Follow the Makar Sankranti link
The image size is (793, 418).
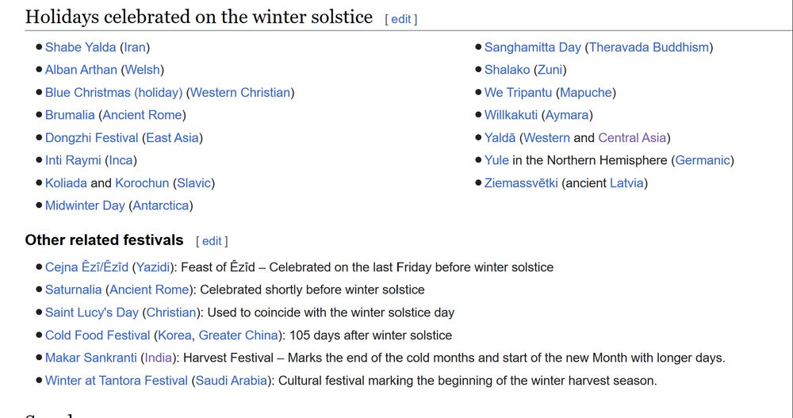[x=90, y=358]
